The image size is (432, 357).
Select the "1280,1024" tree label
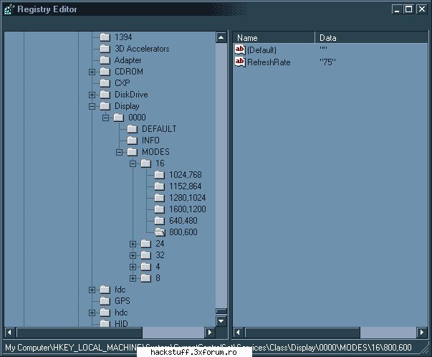coord(188,198)
